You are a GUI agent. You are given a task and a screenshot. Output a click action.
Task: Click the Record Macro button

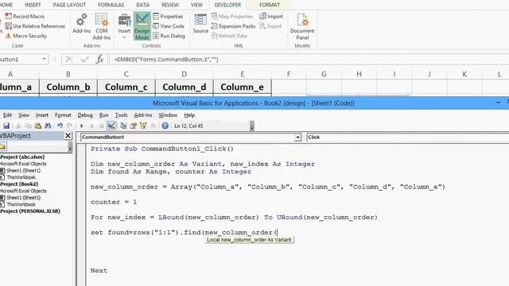[25, 16]
